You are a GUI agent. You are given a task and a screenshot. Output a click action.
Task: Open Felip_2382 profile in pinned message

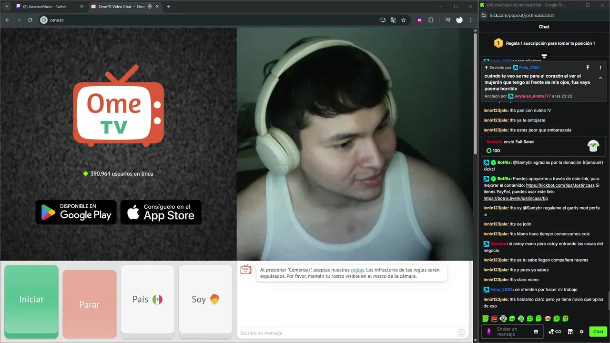529,68
